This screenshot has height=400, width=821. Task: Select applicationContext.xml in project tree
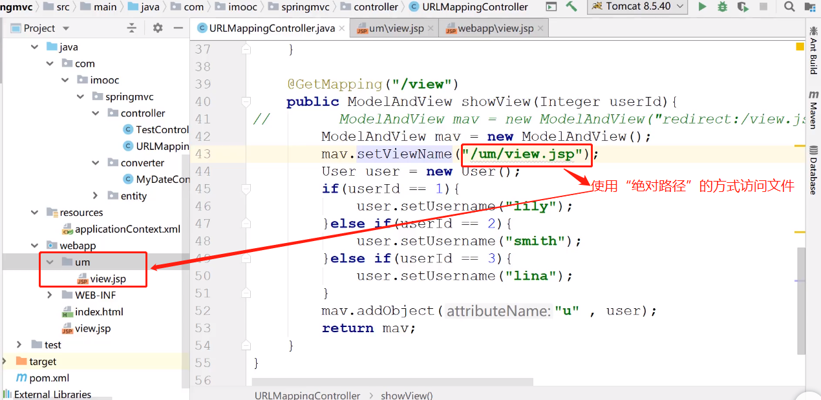[127, 229]
